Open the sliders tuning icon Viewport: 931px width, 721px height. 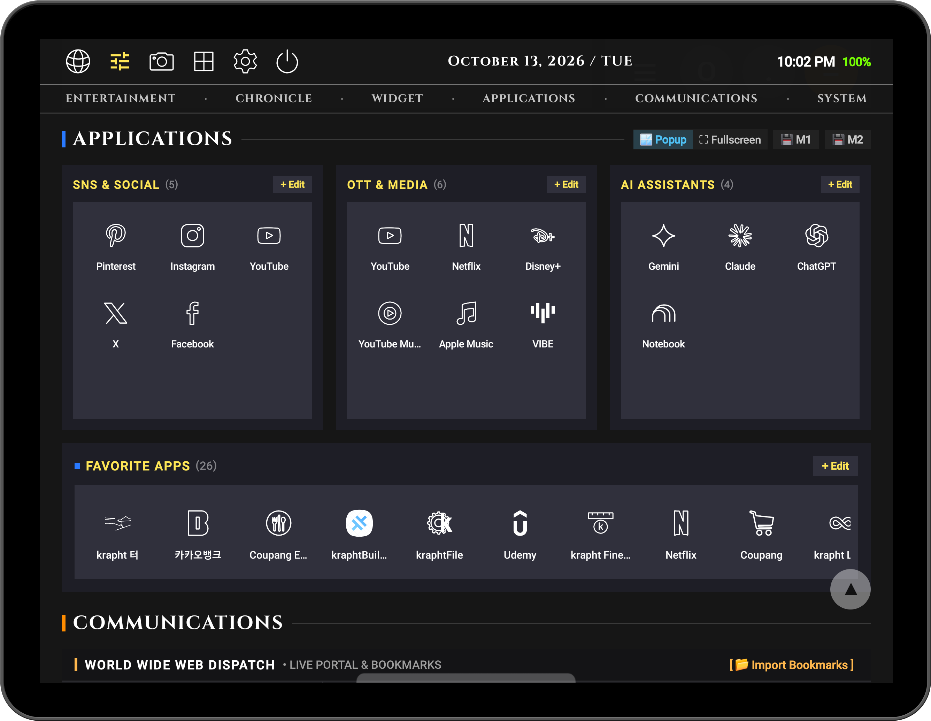(120, 61)
